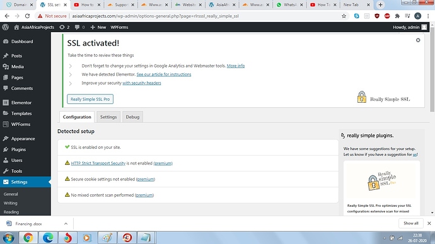Open the Chrome extensions puzzle icon
Screen dimensions: 435x244
click(x=397, y=16)
